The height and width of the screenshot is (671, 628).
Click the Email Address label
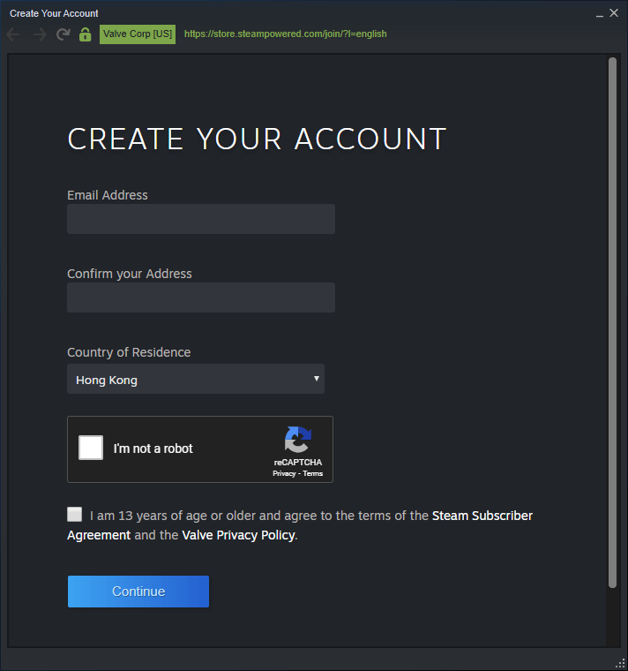(108, 195)
